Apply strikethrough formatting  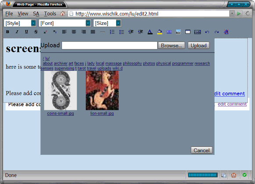pyautogui.click(x=36, y=32)
